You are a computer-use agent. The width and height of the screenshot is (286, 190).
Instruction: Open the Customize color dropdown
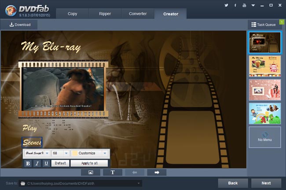pos(105,153)
